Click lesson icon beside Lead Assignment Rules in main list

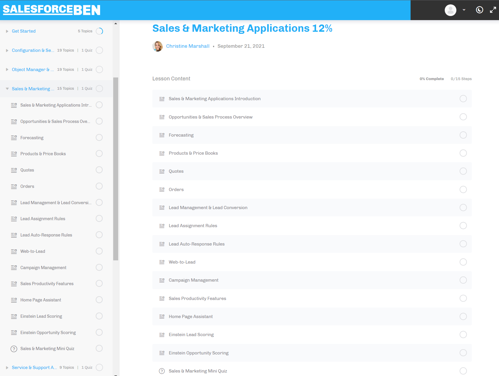coord(162,226)
